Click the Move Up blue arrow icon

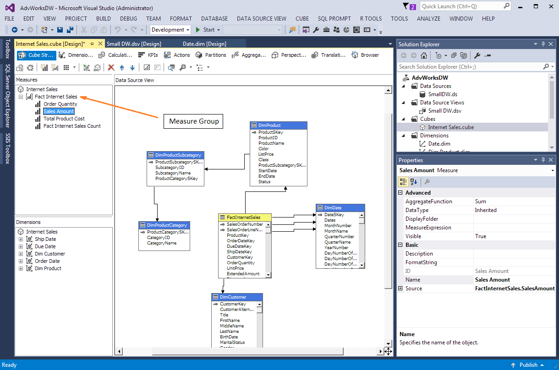122,67
